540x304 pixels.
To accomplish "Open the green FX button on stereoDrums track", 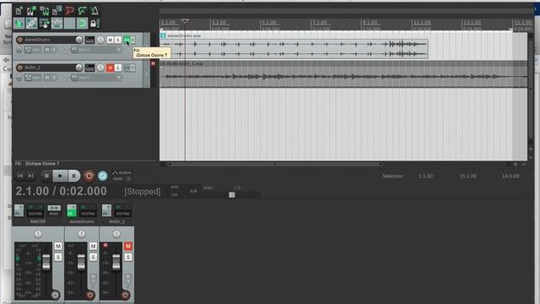I will pos(127,40).
